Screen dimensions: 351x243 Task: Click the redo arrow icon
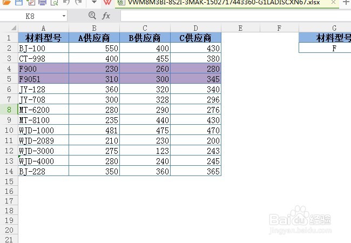(x=78, y=2)
